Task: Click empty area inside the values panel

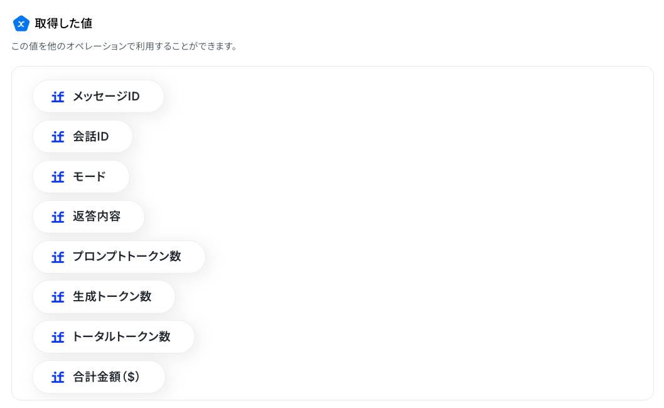Action: pyautogui.click(x=424, y=233)
